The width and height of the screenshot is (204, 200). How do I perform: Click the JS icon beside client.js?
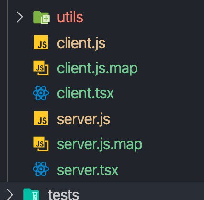click(x=41, y=42)
